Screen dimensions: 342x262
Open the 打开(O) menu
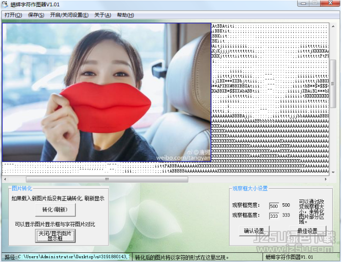tap(13, 15)
